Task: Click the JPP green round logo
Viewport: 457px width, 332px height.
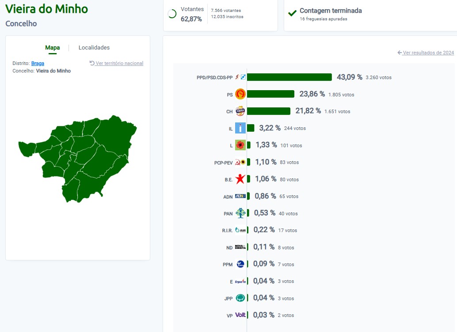Action: tap(240, 298)
